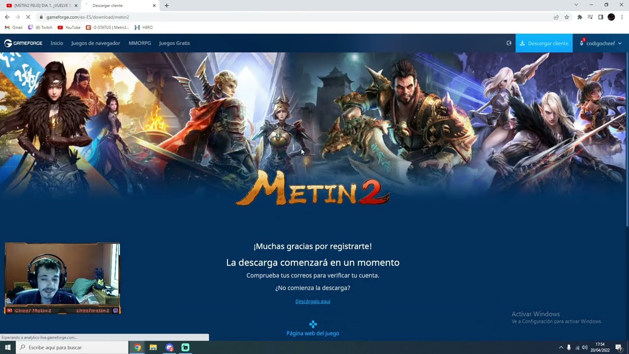629x354 pixels.
Task: Open the Windows notification center icon
Action: [x=619, y=348]
